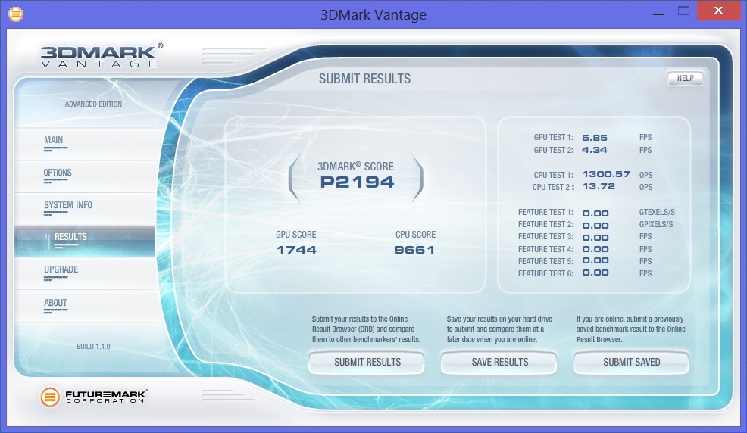
Task: Click CPU TEST 1 value 1300.57
Action: pos(606,174)
